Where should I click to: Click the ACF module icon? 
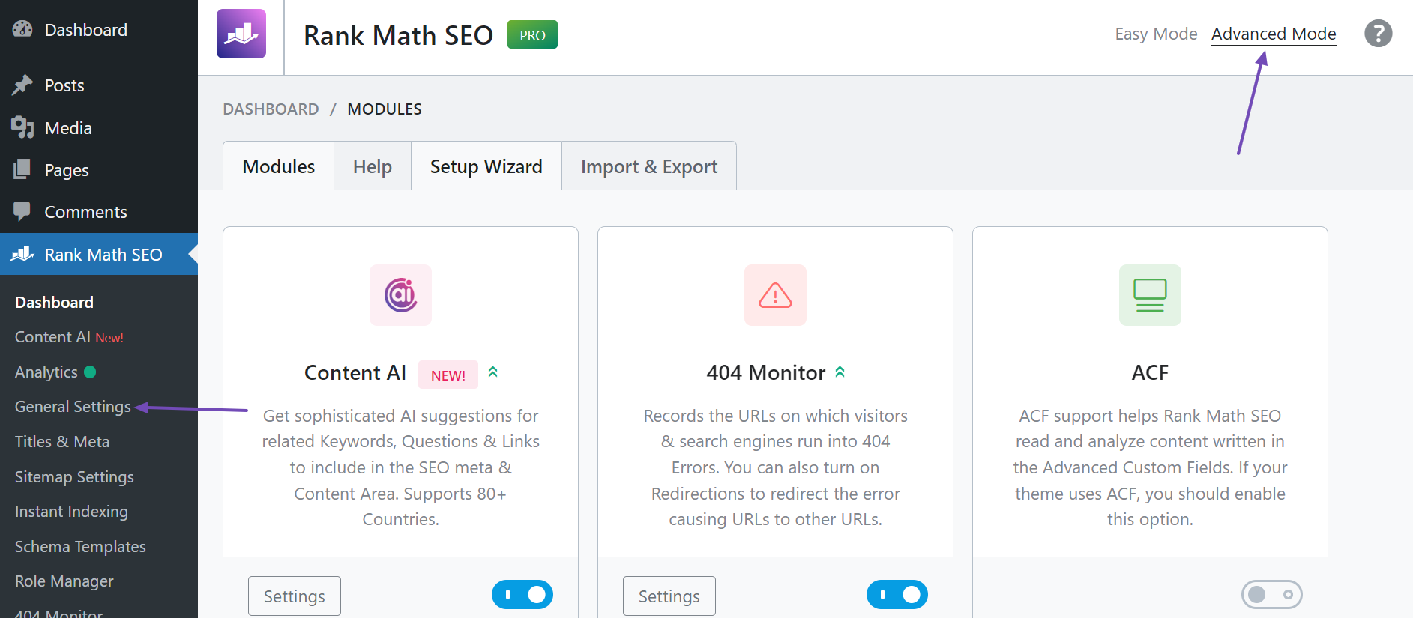tap(1150, 295)
